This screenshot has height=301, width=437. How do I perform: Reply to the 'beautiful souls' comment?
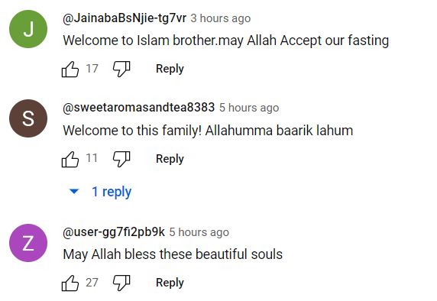click(170, 283)
